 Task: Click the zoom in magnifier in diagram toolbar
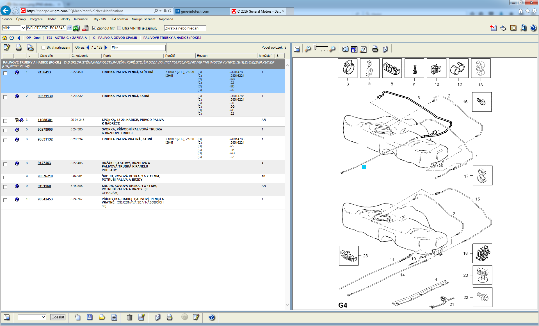tap(333, 49)
